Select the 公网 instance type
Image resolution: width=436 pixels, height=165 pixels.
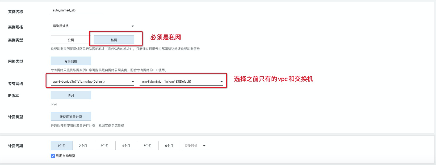[x=71, y=40]
